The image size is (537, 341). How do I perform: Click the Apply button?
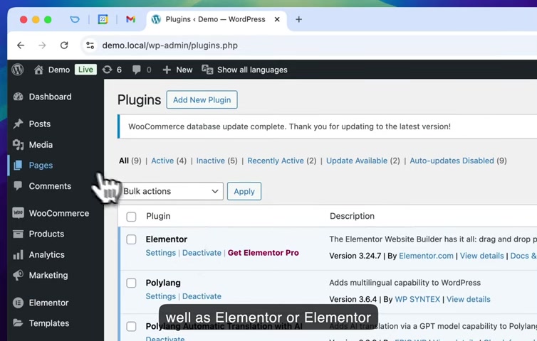(244, 191)
